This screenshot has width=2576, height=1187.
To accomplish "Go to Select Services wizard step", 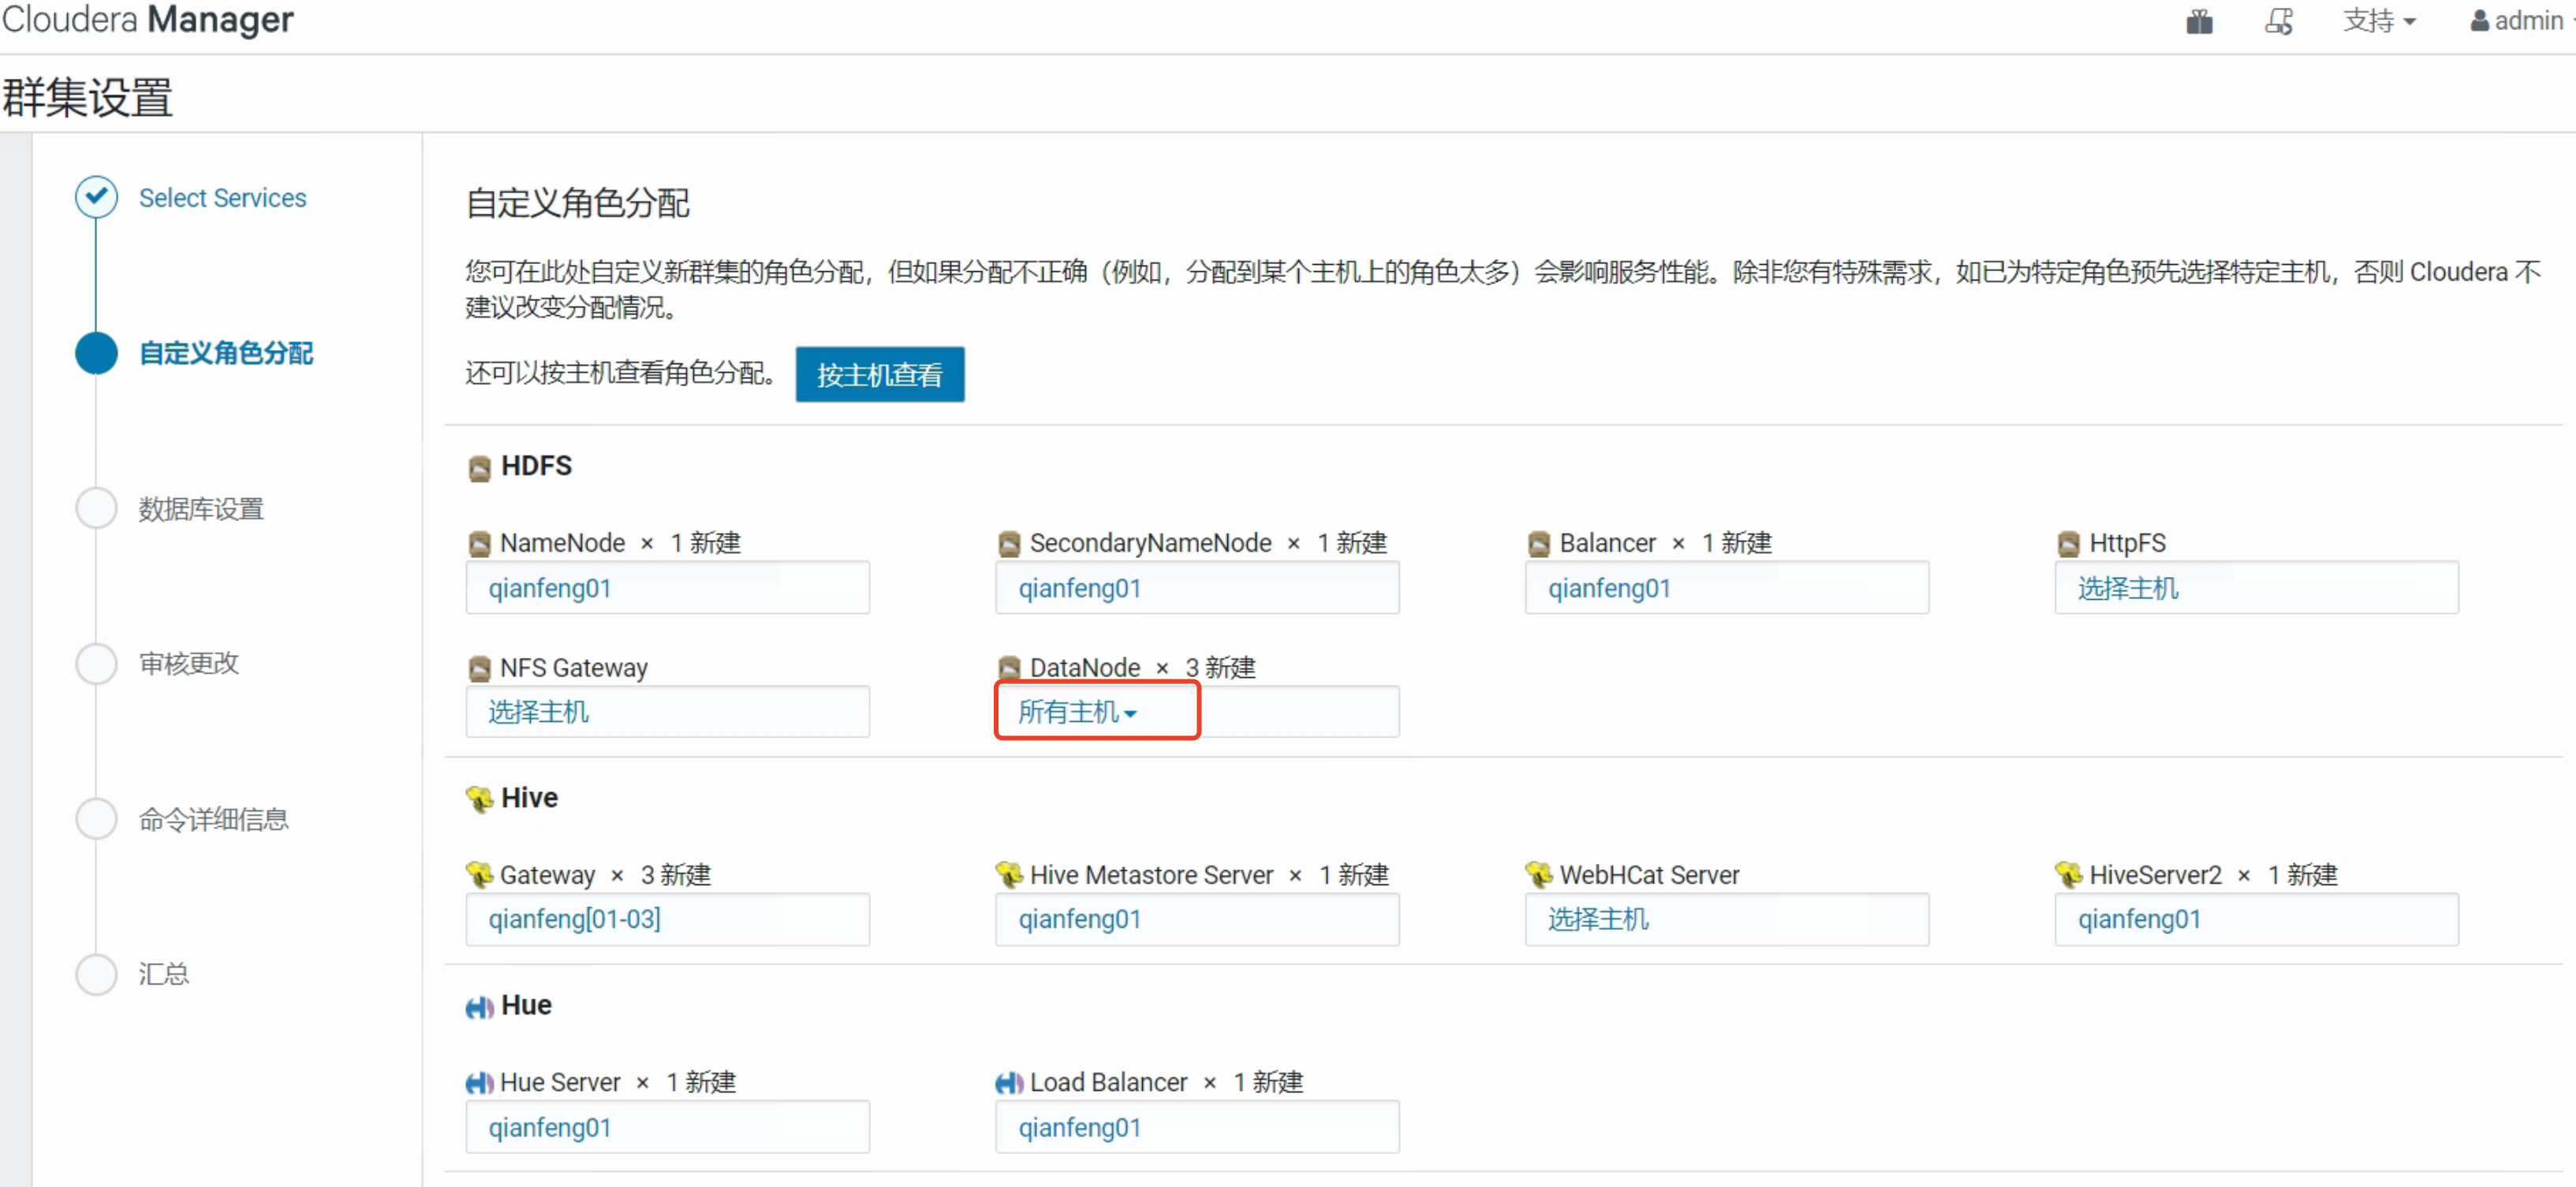I will pos(222,198).
